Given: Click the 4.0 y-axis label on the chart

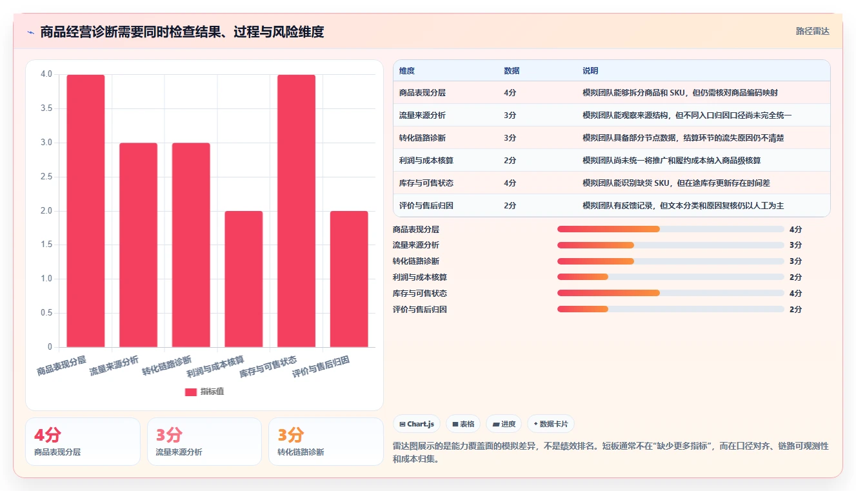Looking at the screenshot, I should 46,74.
